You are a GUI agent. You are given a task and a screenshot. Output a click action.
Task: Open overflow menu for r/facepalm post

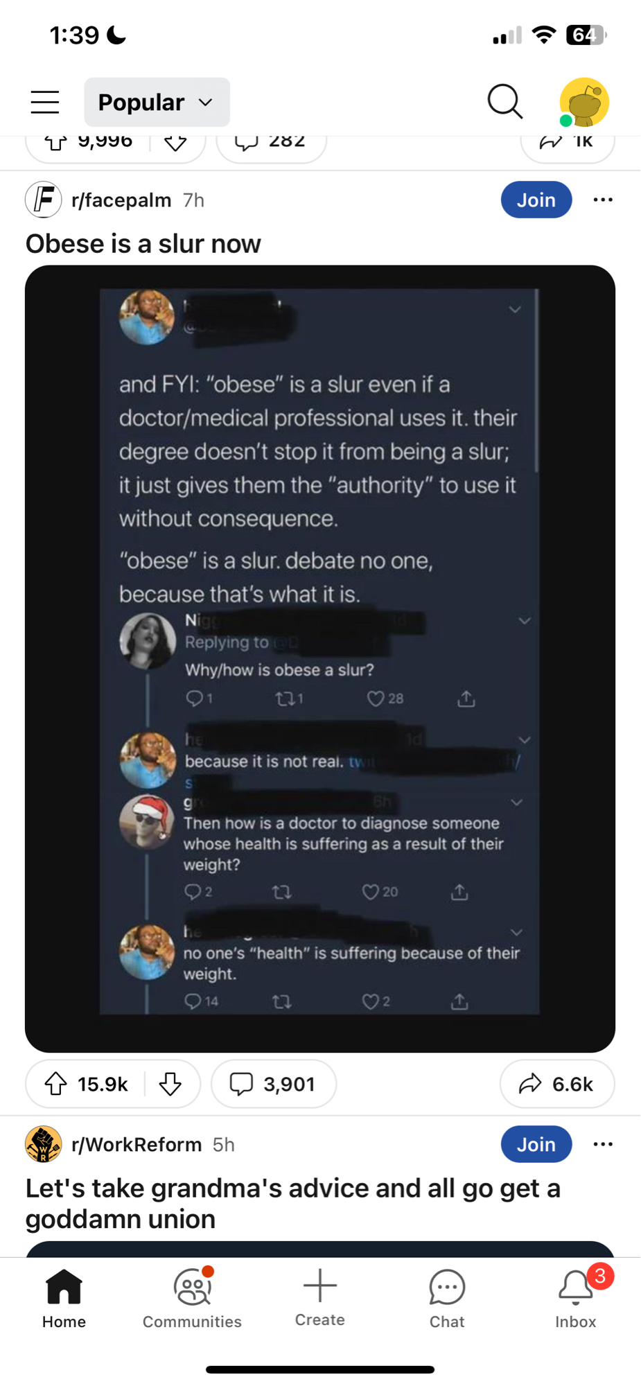click(x=603, y=200)
